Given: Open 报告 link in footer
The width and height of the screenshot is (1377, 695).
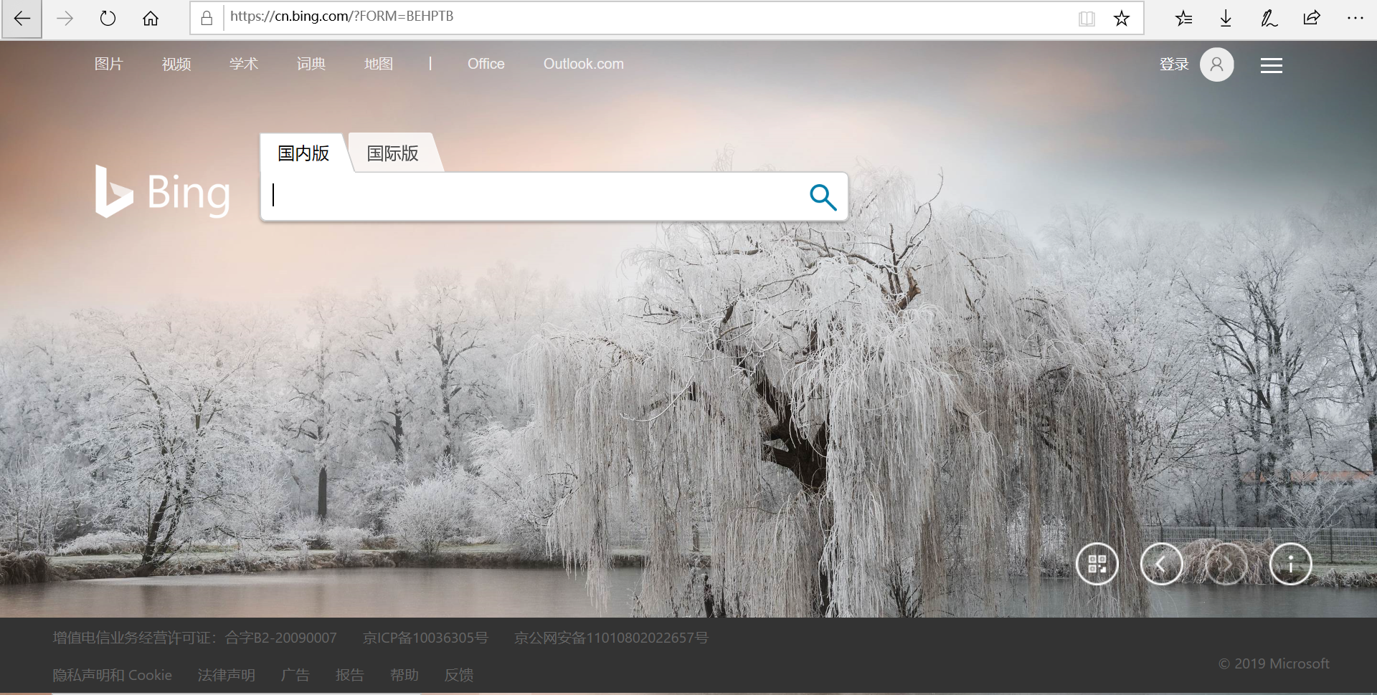Looking at the screenshot, I should coord(349,675).
